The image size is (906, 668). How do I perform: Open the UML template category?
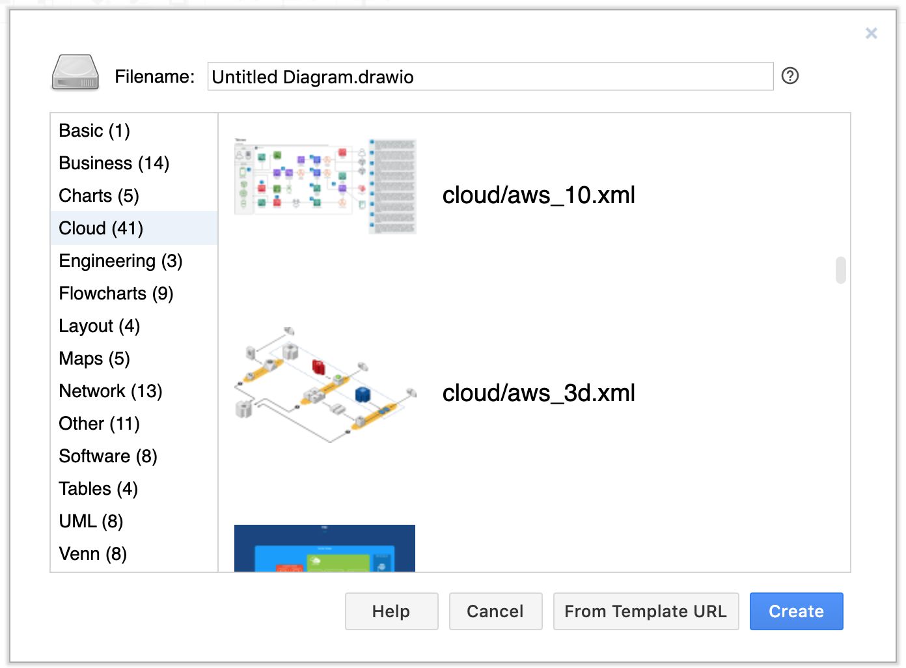coord(90,521)
